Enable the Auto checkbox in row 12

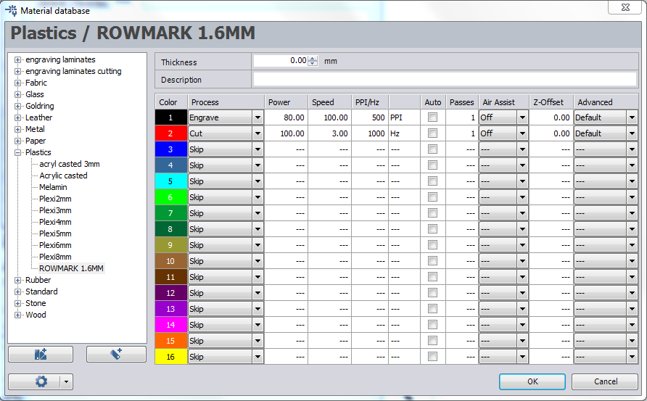pyautogui.click(x=432, y=293)
